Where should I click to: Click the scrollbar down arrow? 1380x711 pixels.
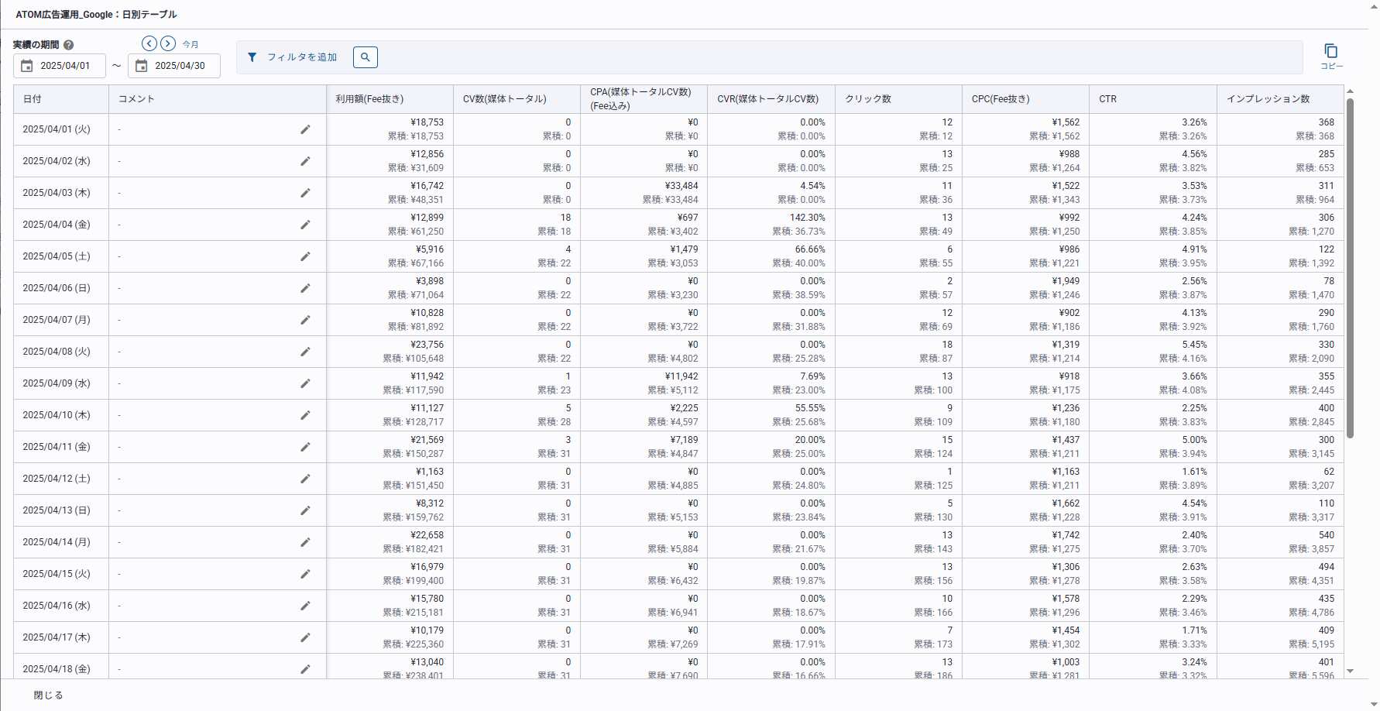(x=1351, y=671)
